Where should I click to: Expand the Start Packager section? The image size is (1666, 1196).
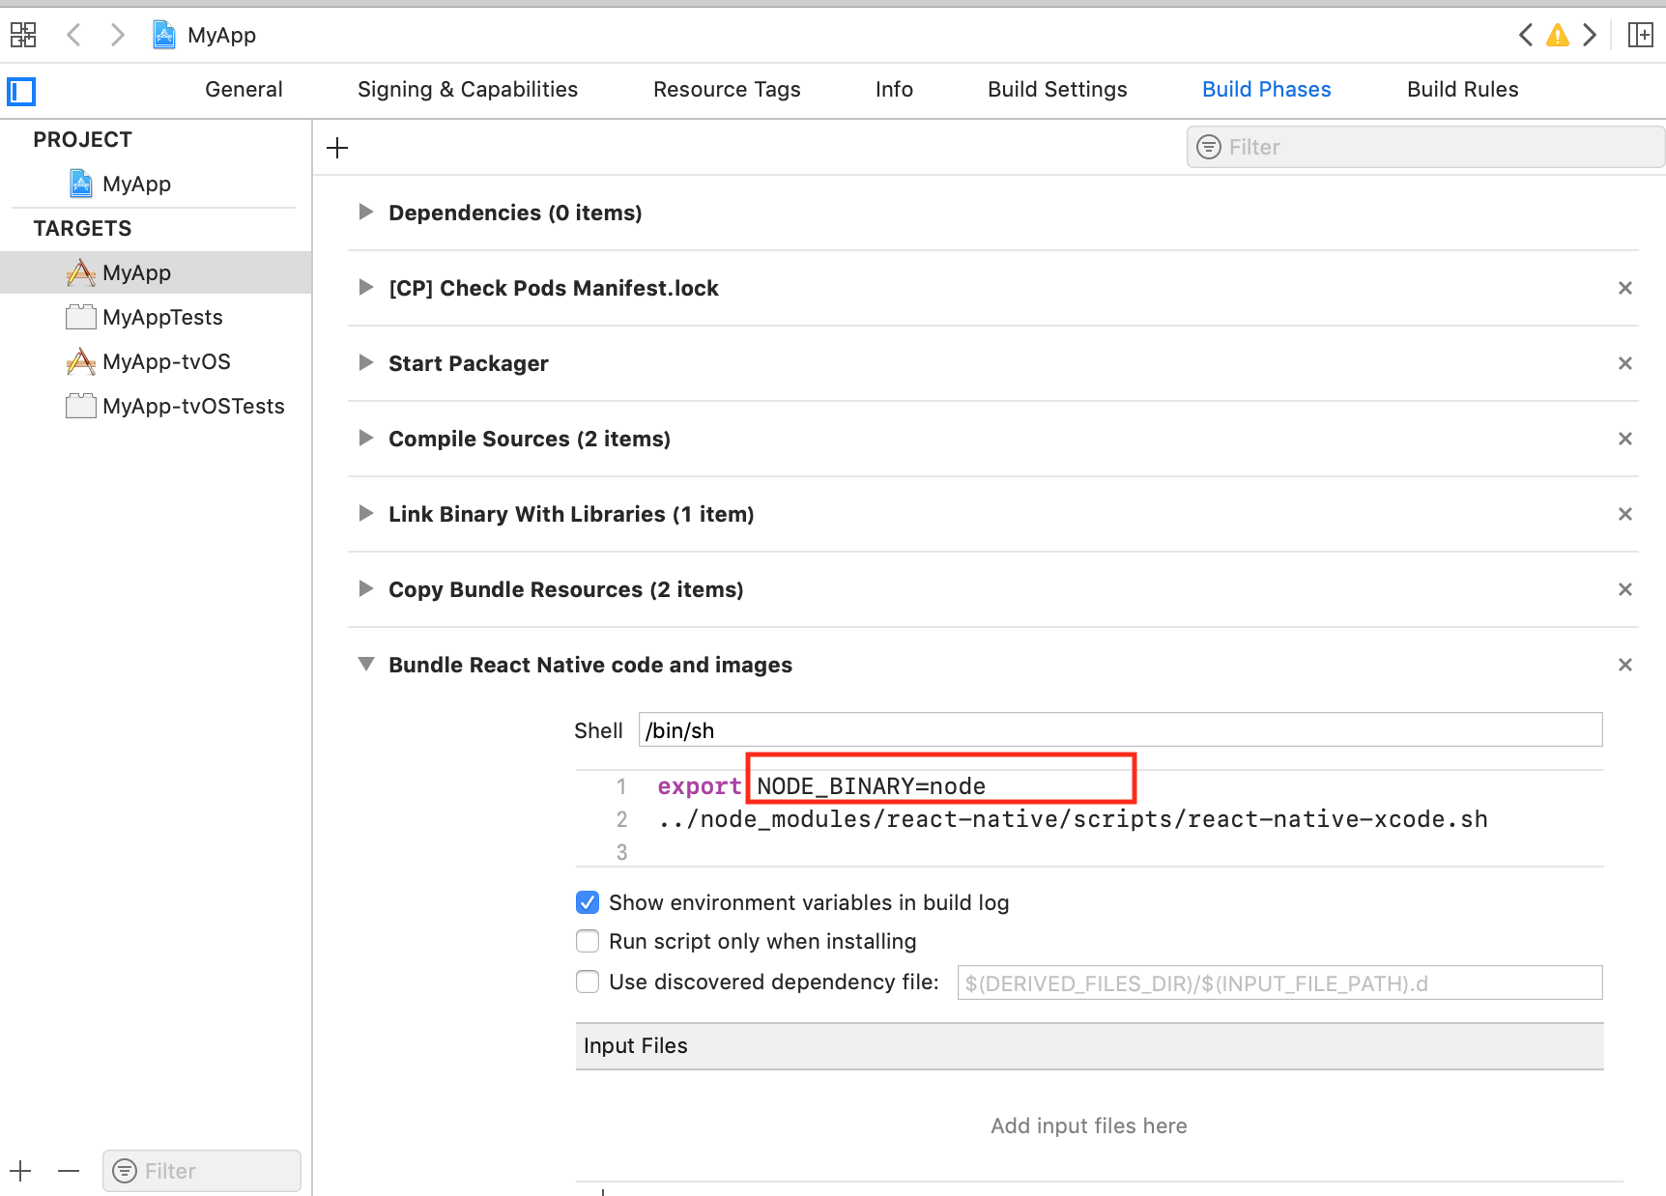coord(366,362)
